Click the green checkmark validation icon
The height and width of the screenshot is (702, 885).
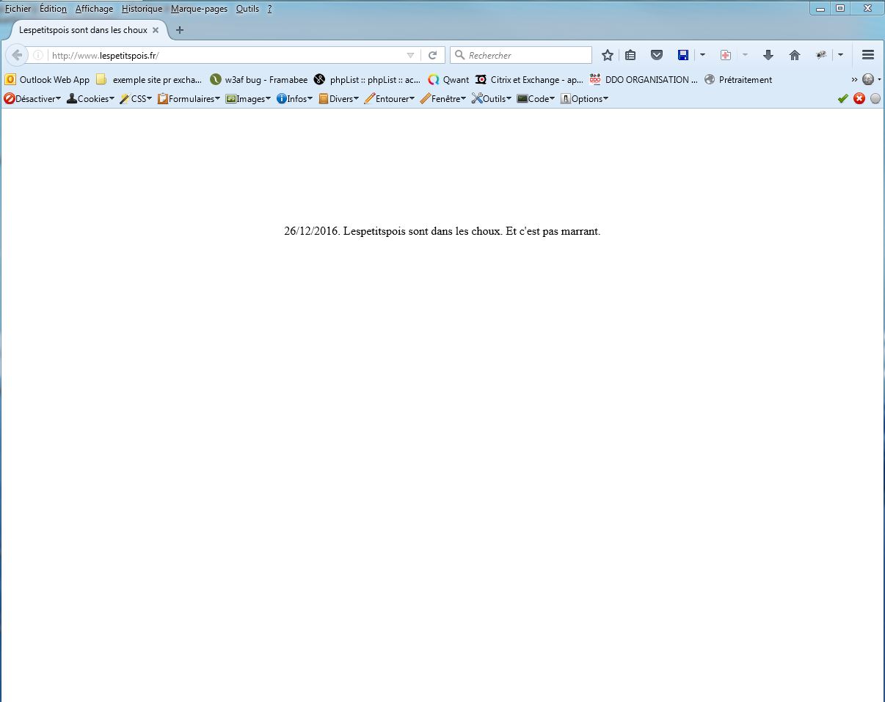pos(842,99)
